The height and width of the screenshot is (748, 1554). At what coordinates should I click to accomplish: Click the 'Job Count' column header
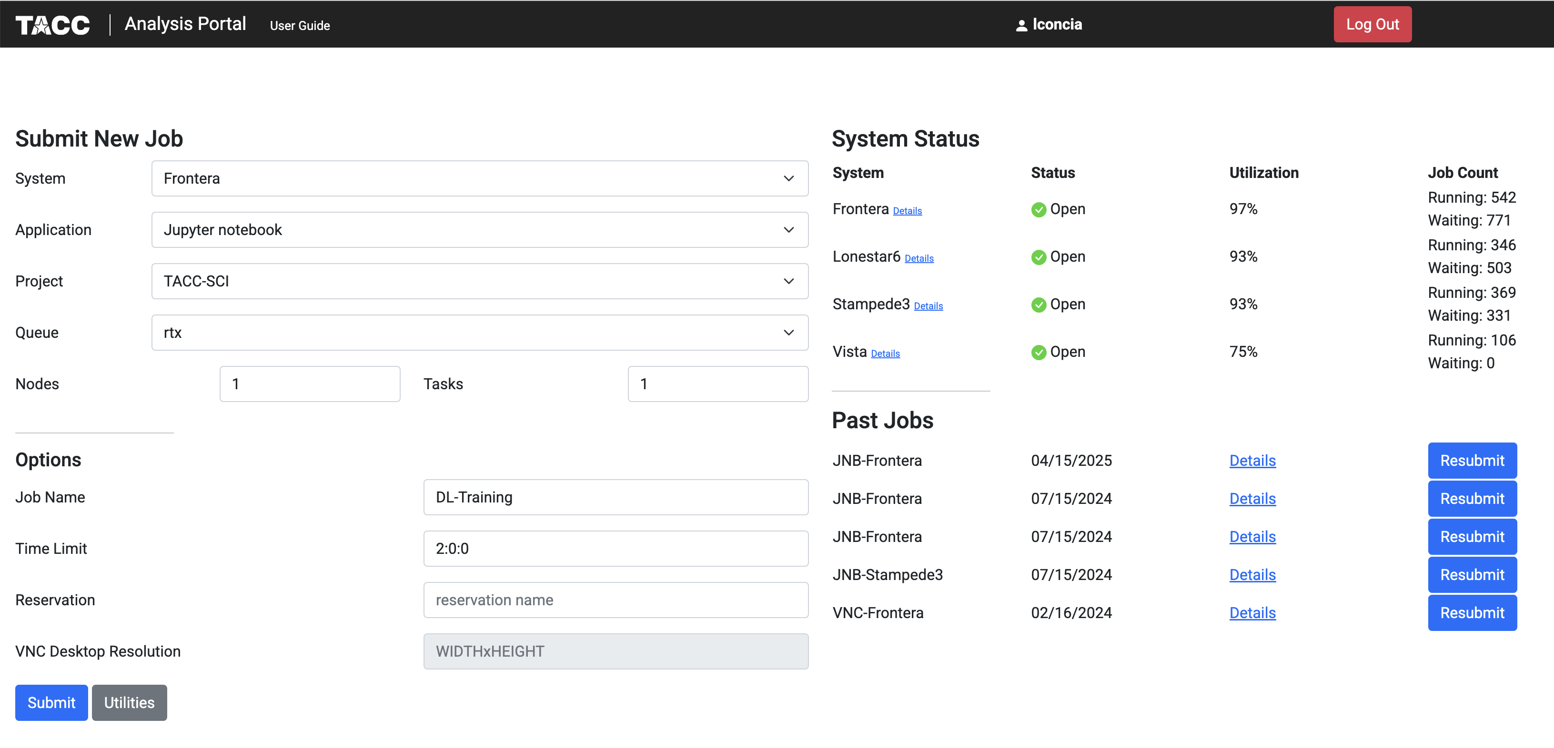(x=1463, y=173)
